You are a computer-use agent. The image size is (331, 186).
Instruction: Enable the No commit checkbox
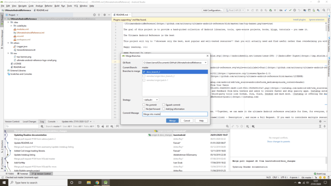tap(144, 105)
